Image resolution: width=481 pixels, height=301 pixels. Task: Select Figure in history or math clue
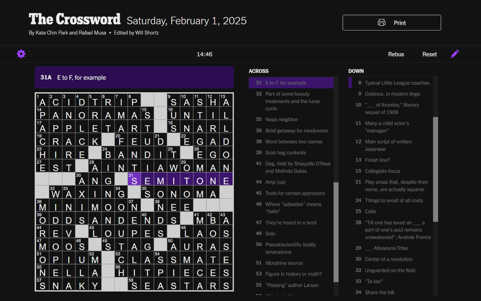[x=291, y=274]
